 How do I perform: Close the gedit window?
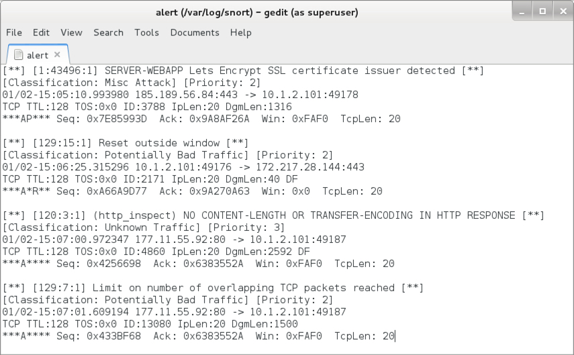[563, 11]
